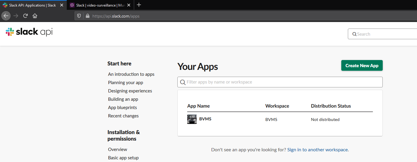Close the Slack API Applications tab
This screenshot has height=162, width=417.
tap(62, 5)
